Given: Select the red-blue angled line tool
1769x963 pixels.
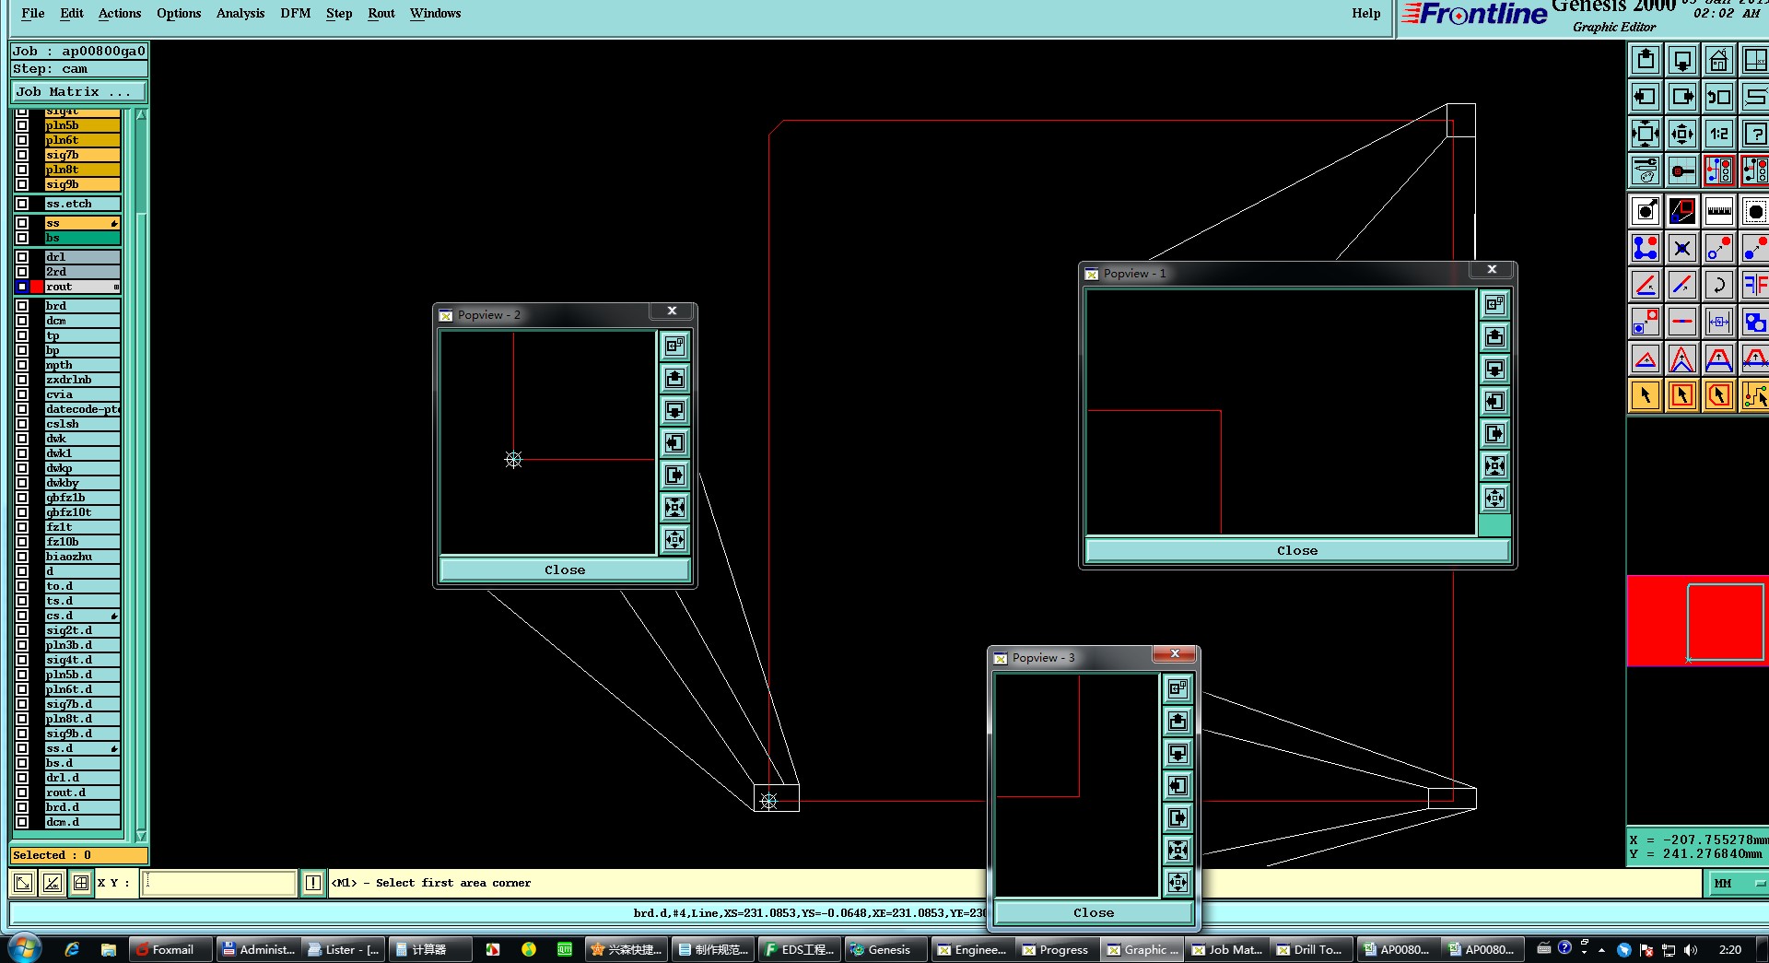Looking at the screenshot, I should pyautogui.click(x=1646, y=285).
